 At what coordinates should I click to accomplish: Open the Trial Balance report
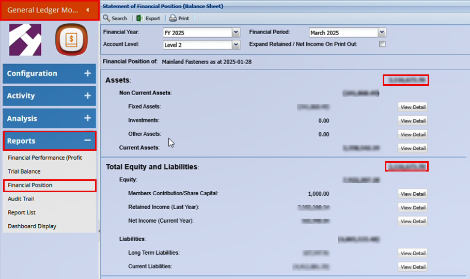(24, 172)
